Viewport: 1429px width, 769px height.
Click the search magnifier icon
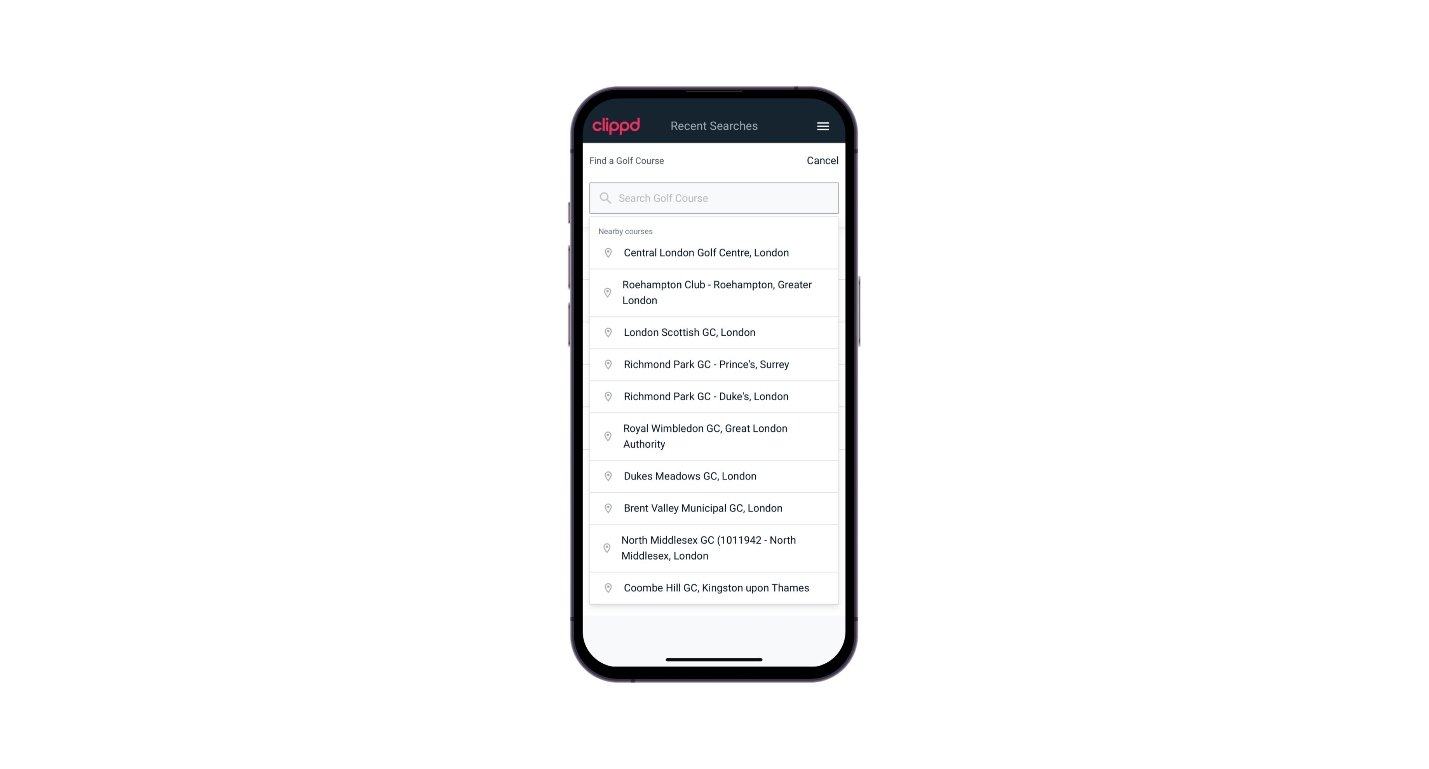[605, 198]
